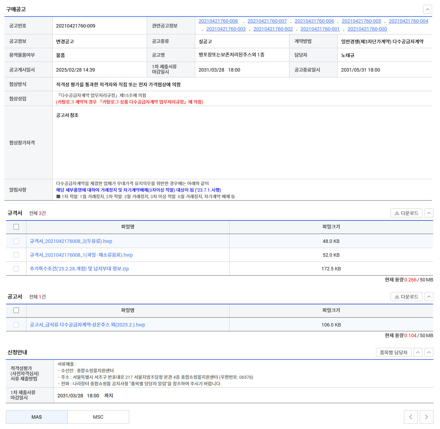This screenshot has width=440, height=429.
Task: Collapse the 공고서 file list section
Action: [429, 297]
